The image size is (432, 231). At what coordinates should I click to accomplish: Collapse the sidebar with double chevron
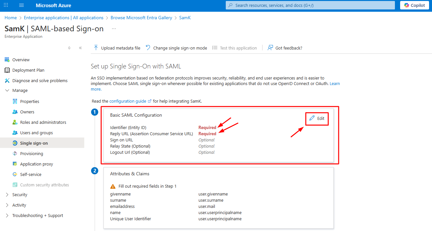tap(80, 48)
